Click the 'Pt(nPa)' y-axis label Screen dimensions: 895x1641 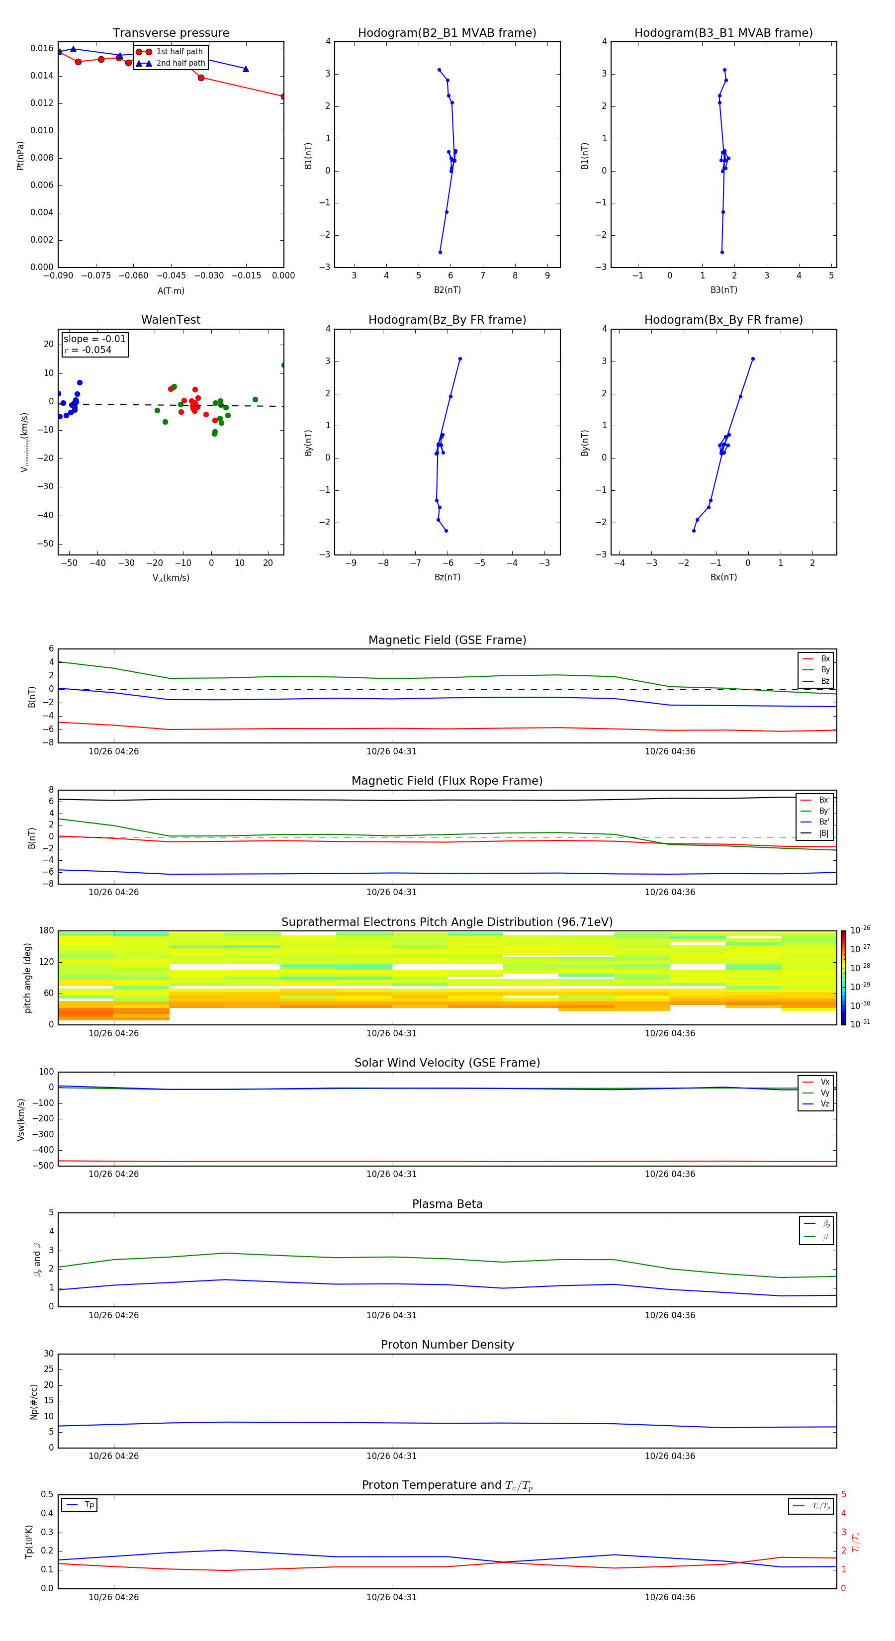click(20, 156)
